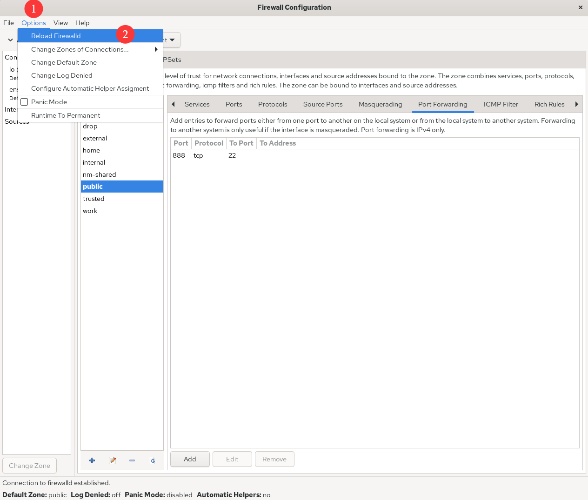Click the minus icon to remove zone
The height and width of the screenshot is (500, 588).
[132, 460]
